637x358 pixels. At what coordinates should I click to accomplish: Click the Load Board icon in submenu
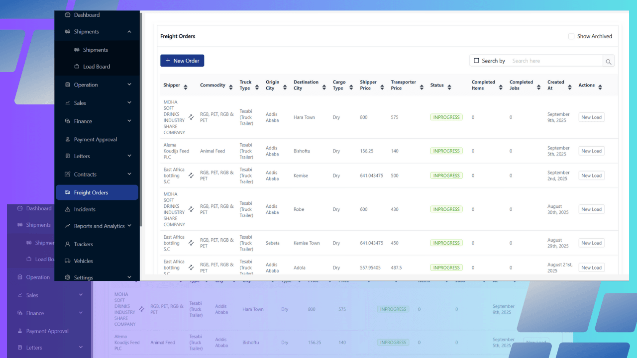[x=77, y=67]
